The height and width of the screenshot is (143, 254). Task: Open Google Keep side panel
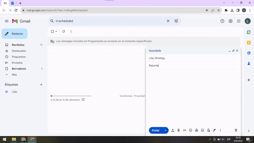[x=249, y=43]
